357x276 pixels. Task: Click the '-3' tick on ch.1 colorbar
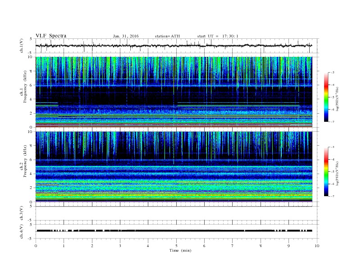(x=332, y=73)
